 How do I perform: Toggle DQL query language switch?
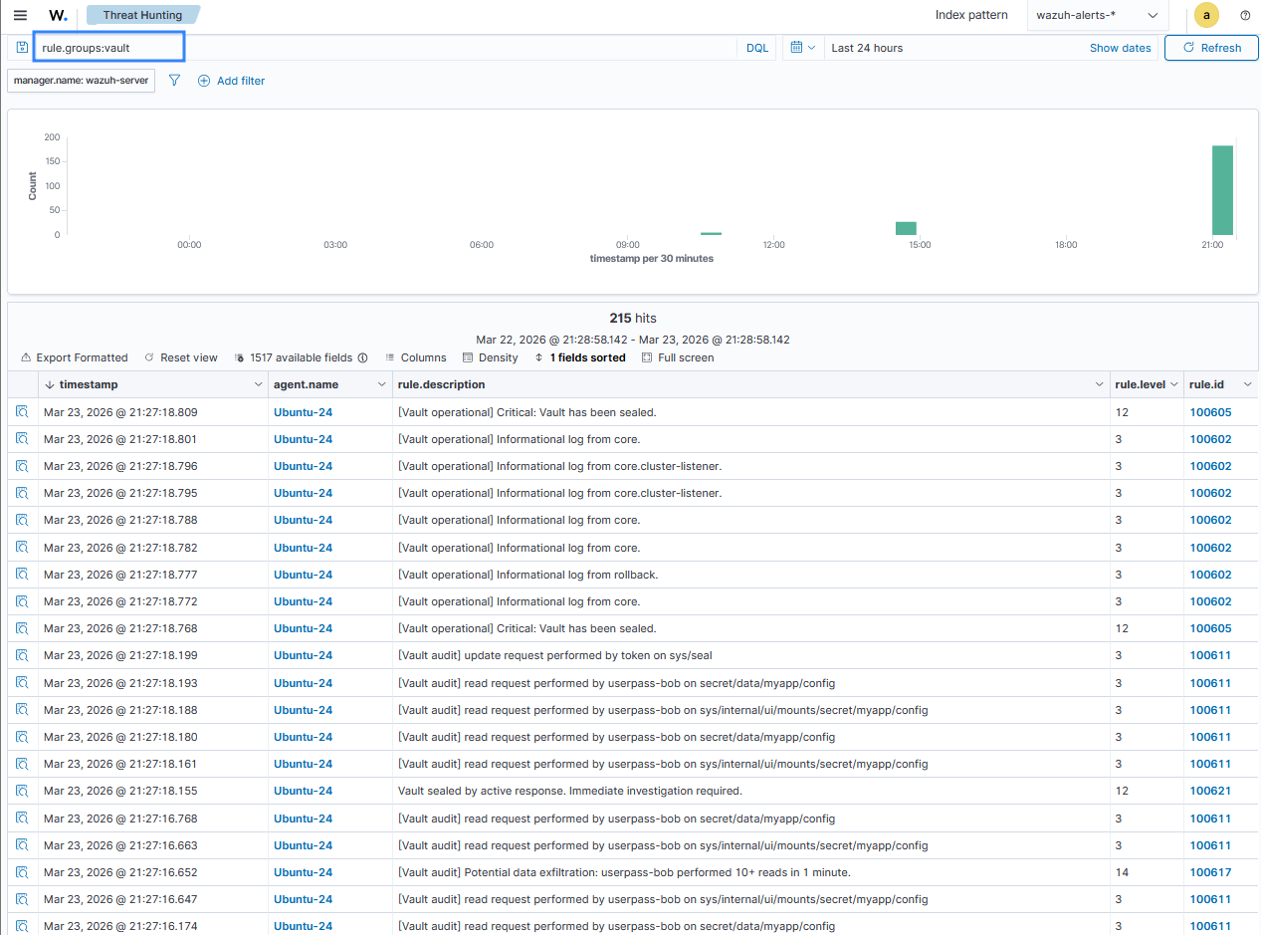757,47
